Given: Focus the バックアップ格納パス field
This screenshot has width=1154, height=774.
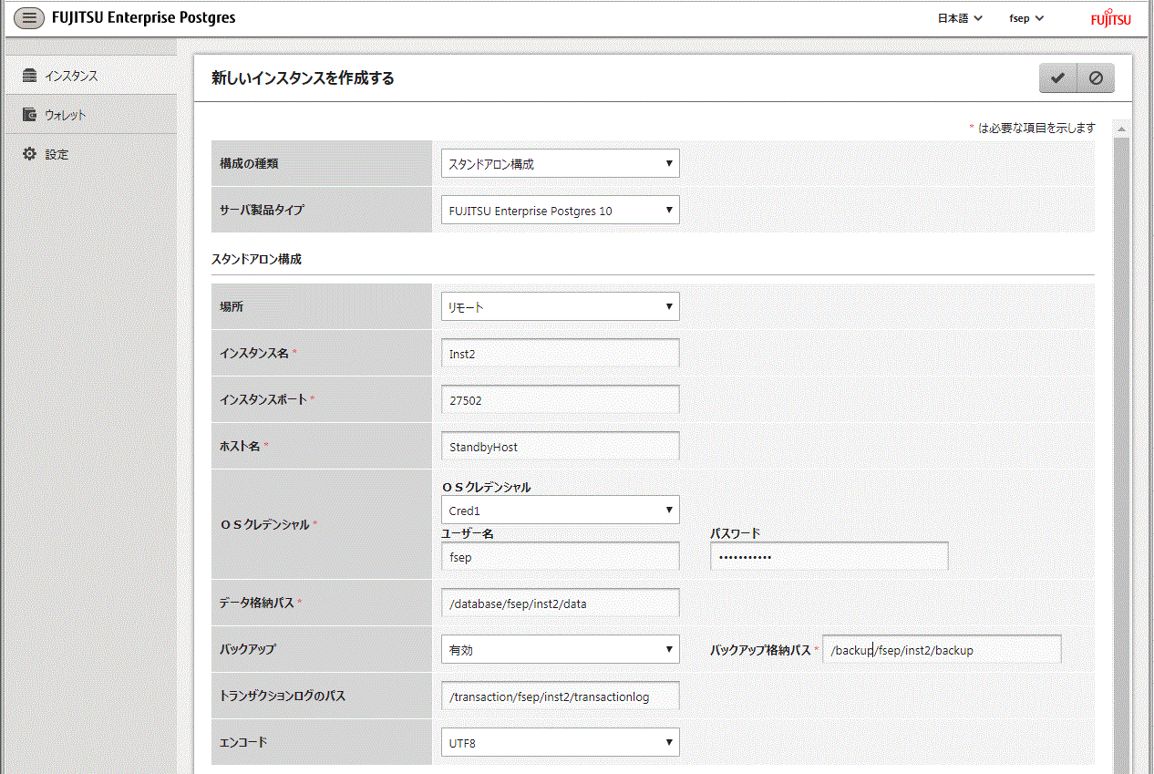Looking at the screenshot, I should point(942,650).
